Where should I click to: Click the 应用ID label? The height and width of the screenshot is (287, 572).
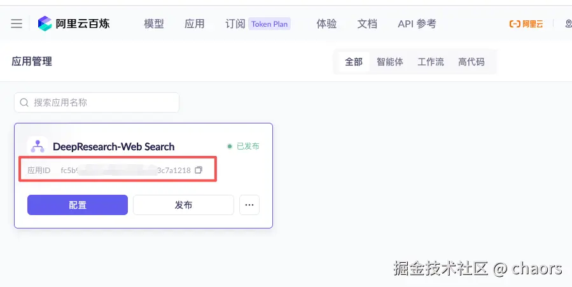tap(39, 171)
